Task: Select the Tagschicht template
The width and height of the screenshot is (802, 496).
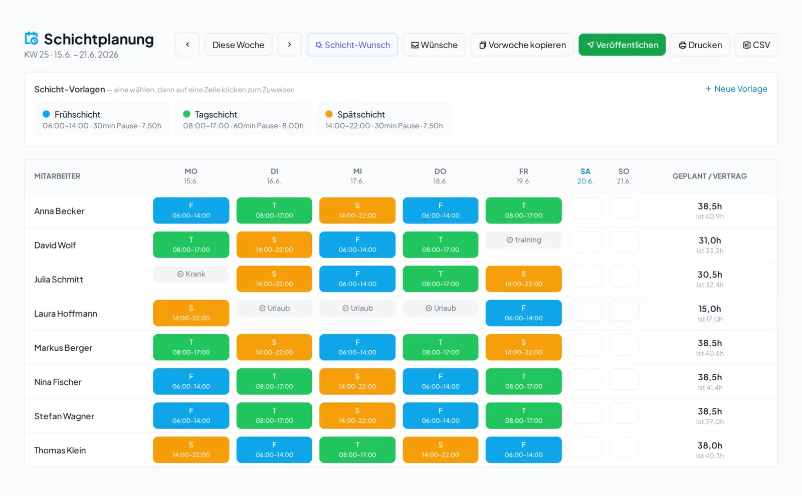Action: pyautogui.click(x=244, y=119)
